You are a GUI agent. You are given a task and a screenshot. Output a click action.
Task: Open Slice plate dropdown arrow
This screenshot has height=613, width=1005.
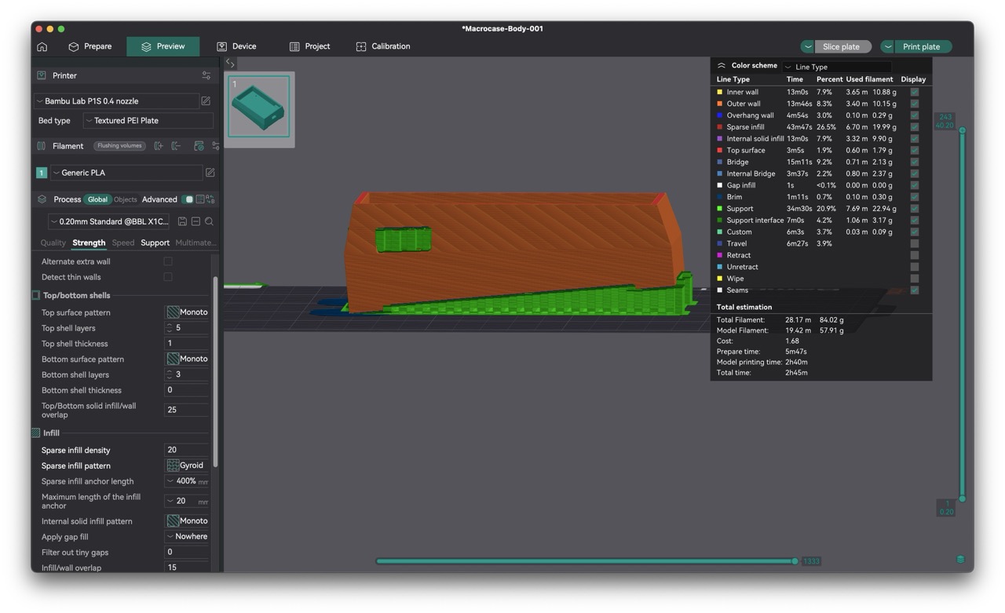tap(807, 47)
